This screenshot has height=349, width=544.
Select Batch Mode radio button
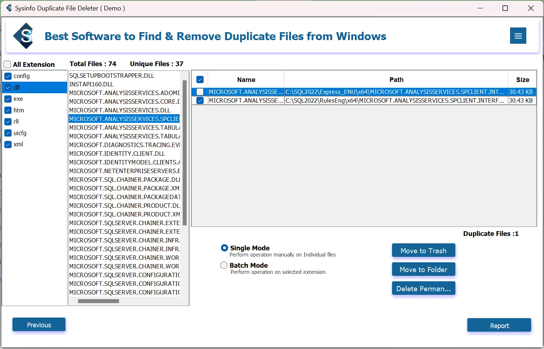[x=224, y=266]
